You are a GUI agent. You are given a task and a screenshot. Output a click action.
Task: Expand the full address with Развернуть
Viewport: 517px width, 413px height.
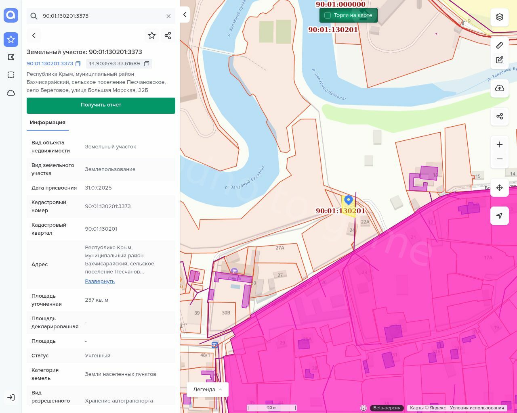(100, 281)
